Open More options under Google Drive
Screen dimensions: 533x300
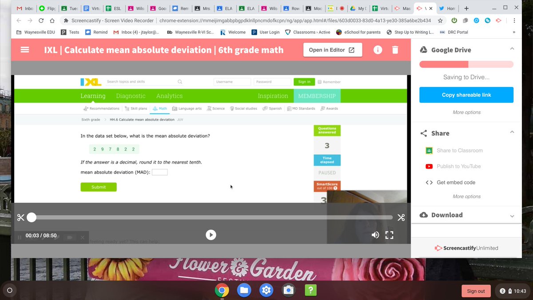click(466, 112)
